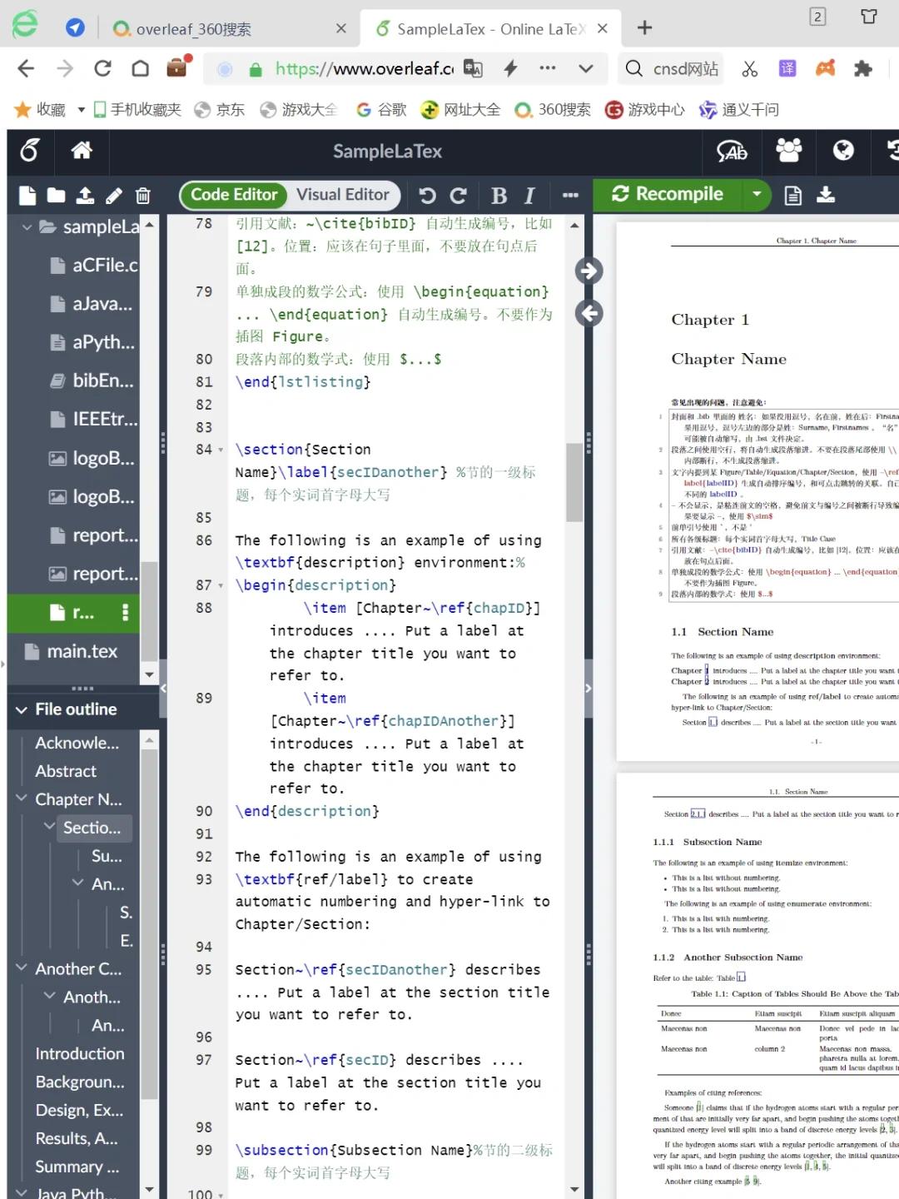
Task: Collapse the Anoth... outline subsection
Action: [50, 997]
